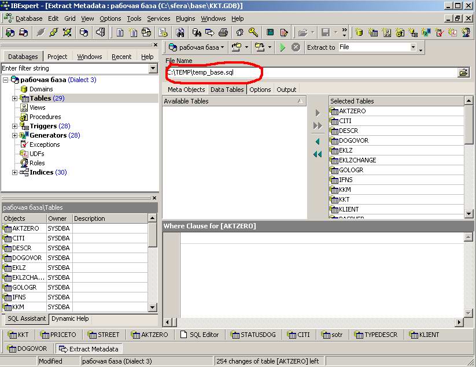Remove all tables with double left arrow
This screenshot has width=476, height=367.
(318, 154)
